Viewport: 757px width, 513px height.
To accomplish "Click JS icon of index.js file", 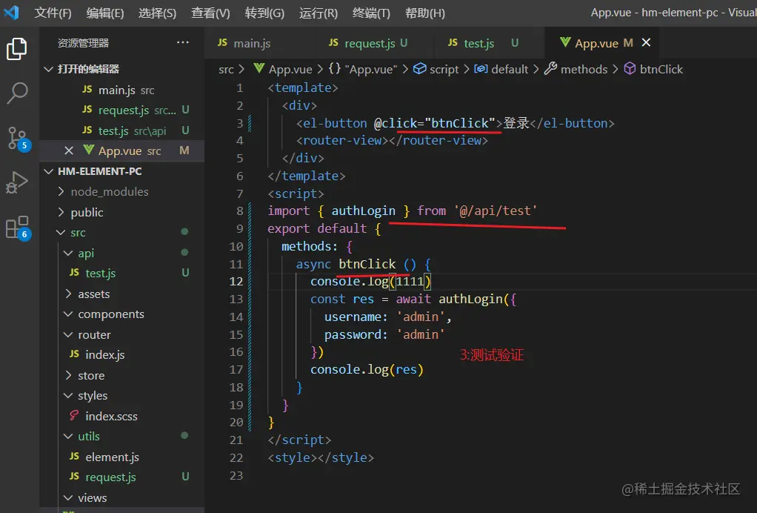I will (74, 354).
